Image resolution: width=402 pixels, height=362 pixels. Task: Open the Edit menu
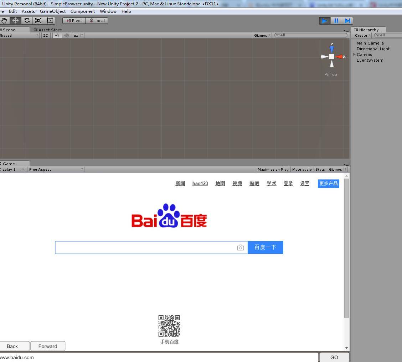(13, 11)
